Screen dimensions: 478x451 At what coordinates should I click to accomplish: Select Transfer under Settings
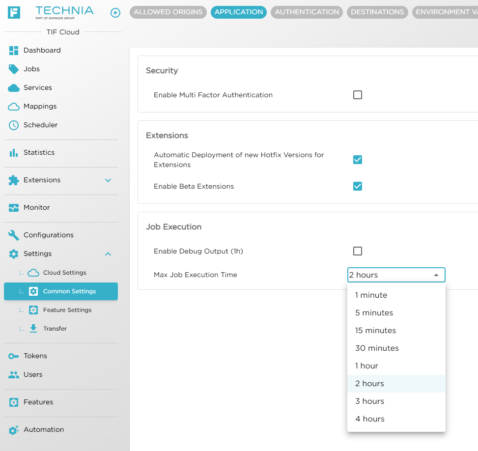(x=55, y=329)
